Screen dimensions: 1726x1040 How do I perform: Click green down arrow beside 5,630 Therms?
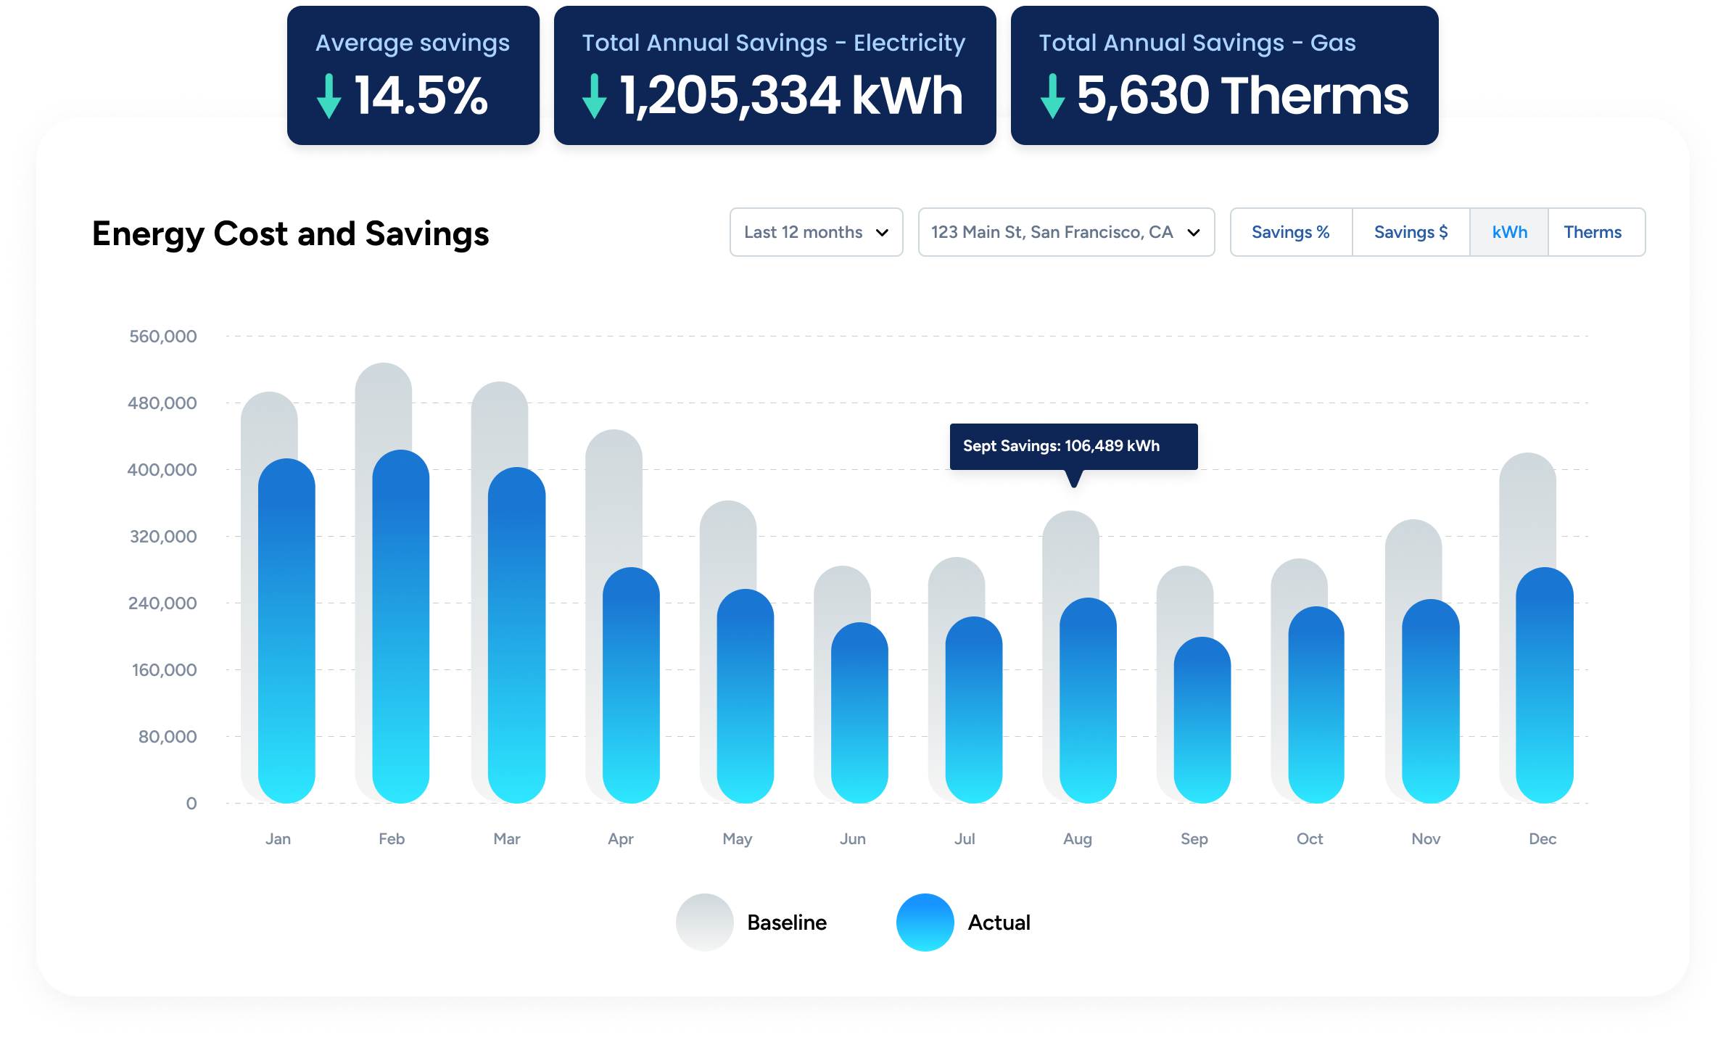(x=1052, y=96)
